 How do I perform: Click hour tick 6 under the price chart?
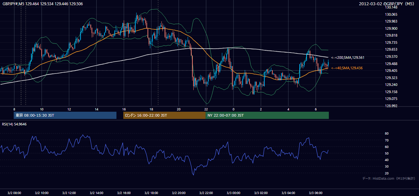[315, 109]
